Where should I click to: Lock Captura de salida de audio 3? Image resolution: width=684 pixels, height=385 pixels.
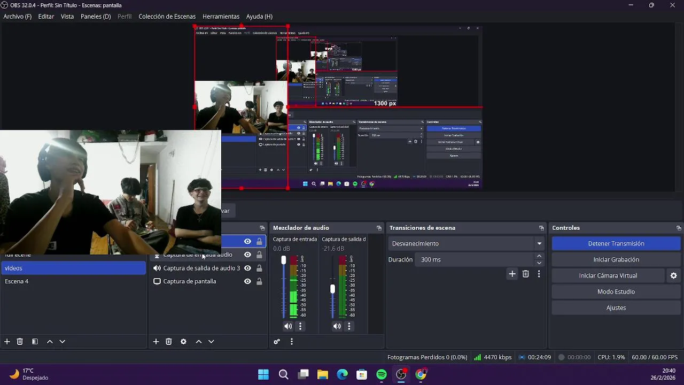click(x=259, y=268)
